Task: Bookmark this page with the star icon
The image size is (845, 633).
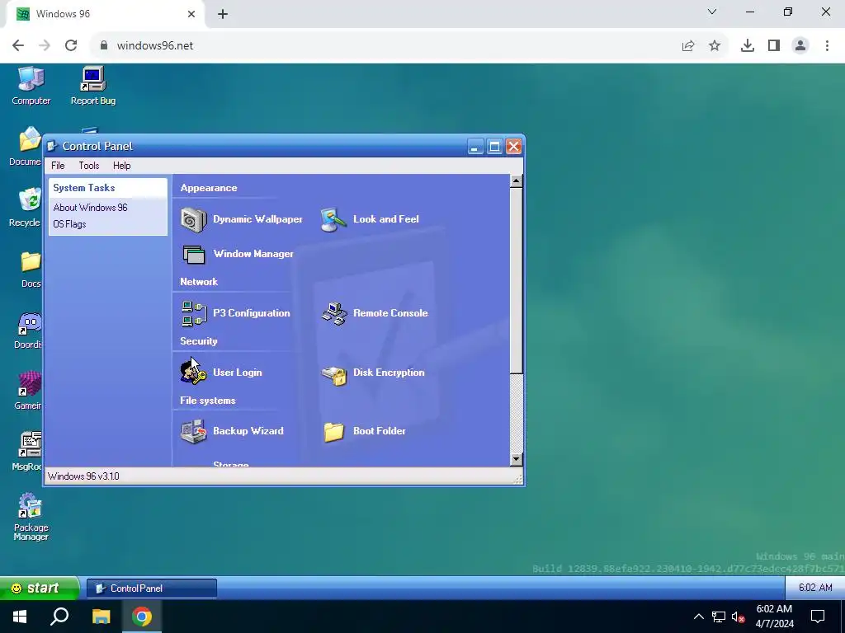Action: click(x=715, y=46)
